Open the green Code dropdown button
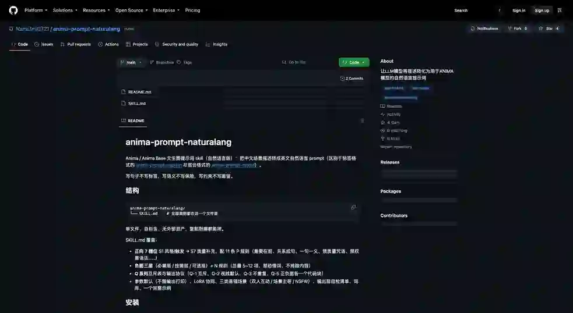This screenshot has height=313, width=573. pyautogui.click(x=354, y=62)
